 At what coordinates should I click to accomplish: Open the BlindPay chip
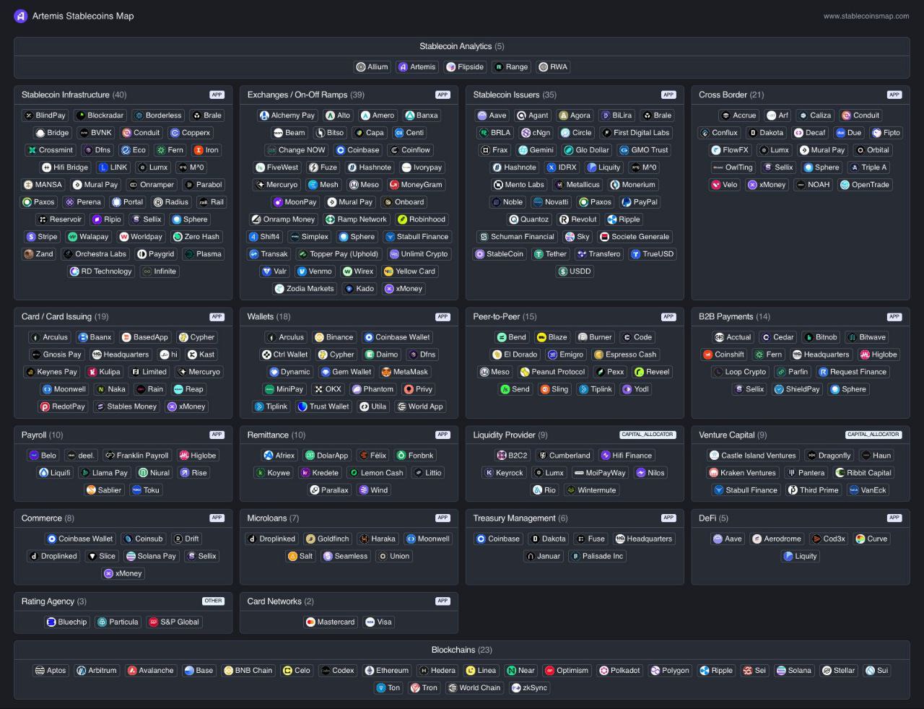[45, 116]
